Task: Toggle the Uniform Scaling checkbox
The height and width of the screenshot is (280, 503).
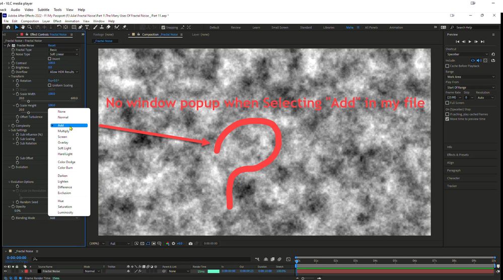Action: click(49, 85)
